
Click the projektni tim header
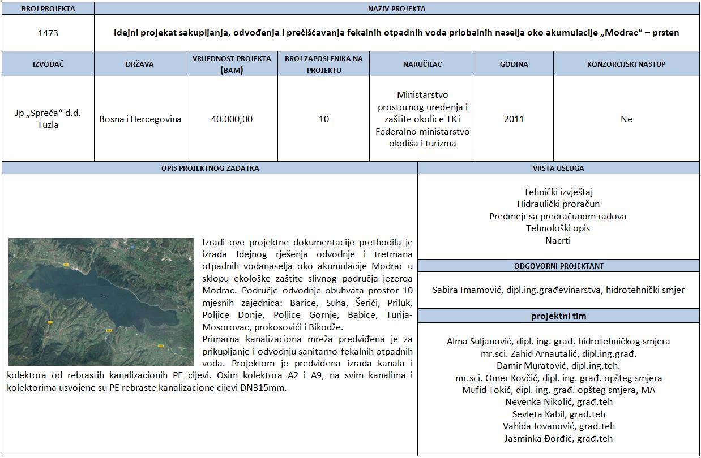(x=558, y=316)
